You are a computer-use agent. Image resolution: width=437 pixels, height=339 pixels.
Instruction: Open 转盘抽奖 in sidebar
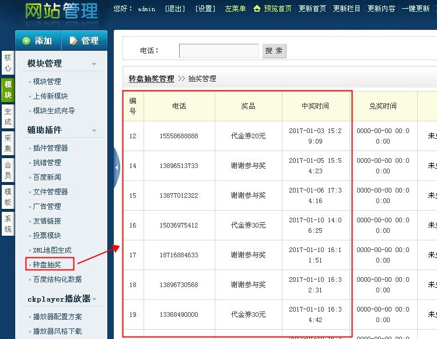tap(47, 264)
